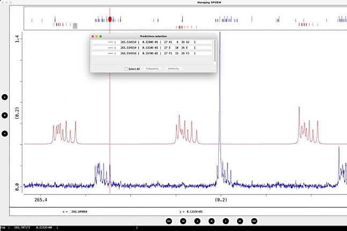
Task: Select the 27 F1 15 26 F2 prediction row
Action: pyautogui.click(x=152, y=53)
